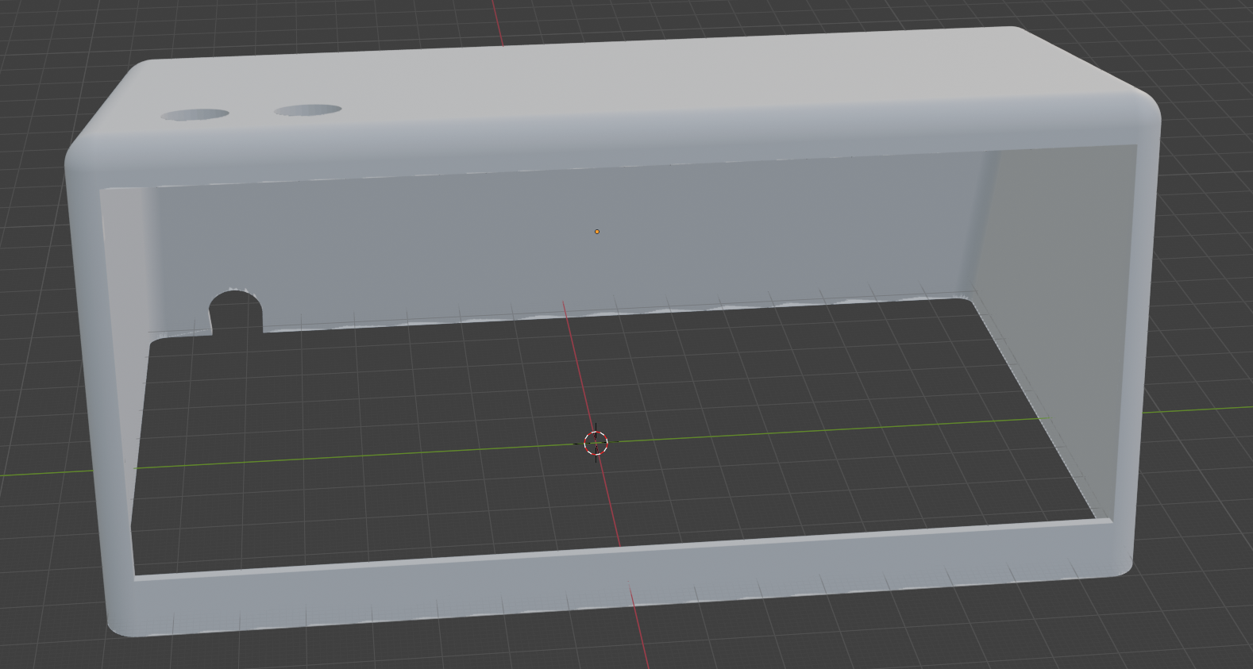Screen dimensions: 1253x669
Task: Click the 3D cursor crosshair at grid center
Action: 596,443
